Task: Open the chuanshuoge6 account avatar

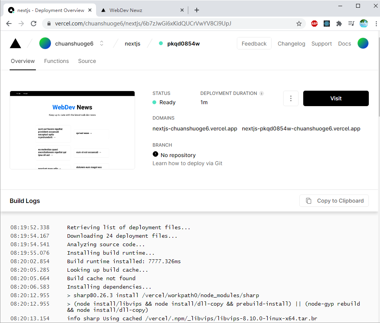Action: point(45,43)
